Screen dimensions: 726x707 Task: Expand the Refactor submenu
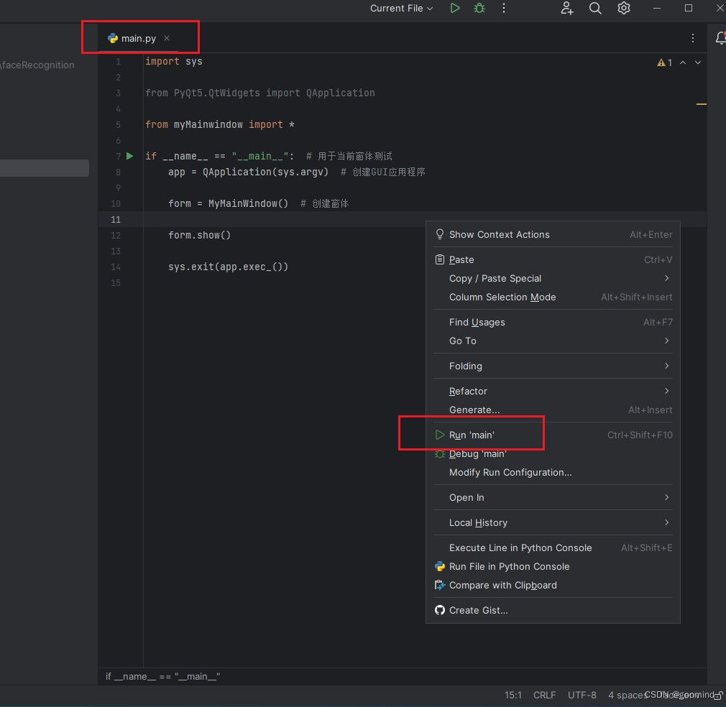[553, 392]
